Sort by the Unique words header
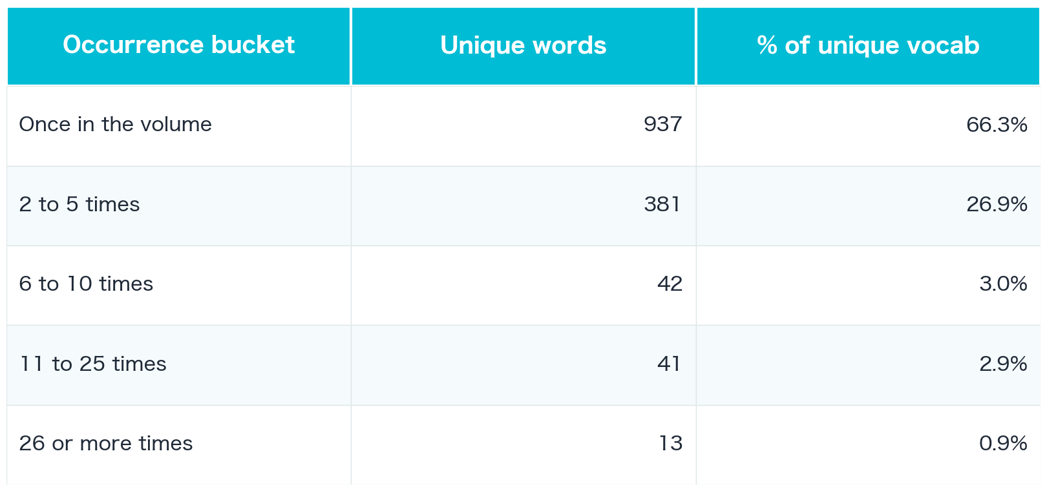This screenshot has height=491, width=1047. (523, 45)
